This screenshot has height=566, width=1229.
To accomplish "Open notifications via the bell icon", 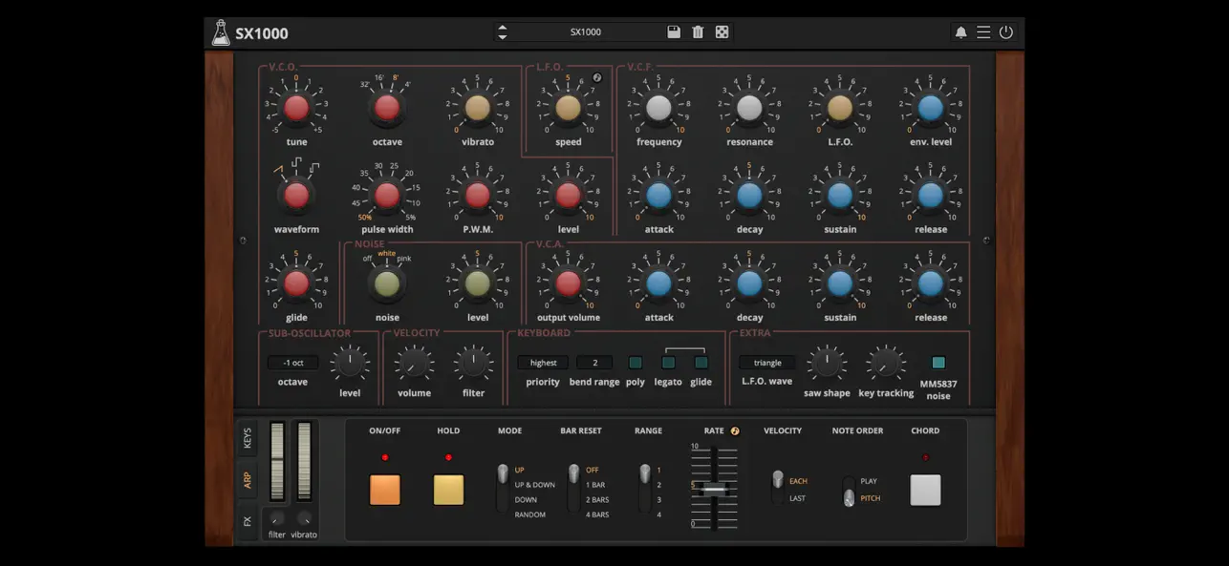I will pos(963,31).
